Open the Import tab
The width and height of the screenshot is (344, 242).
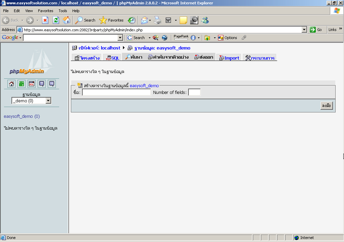(229, 58)
